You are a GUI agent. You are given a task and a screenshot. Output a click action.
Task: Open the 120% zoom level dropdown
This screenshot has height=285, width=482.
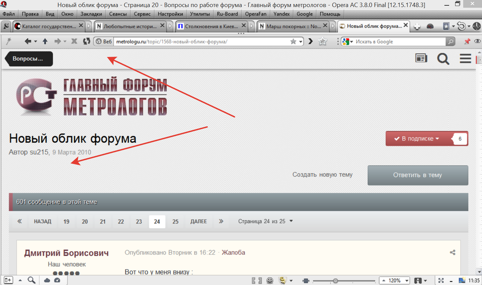click(x=394, y=280)
